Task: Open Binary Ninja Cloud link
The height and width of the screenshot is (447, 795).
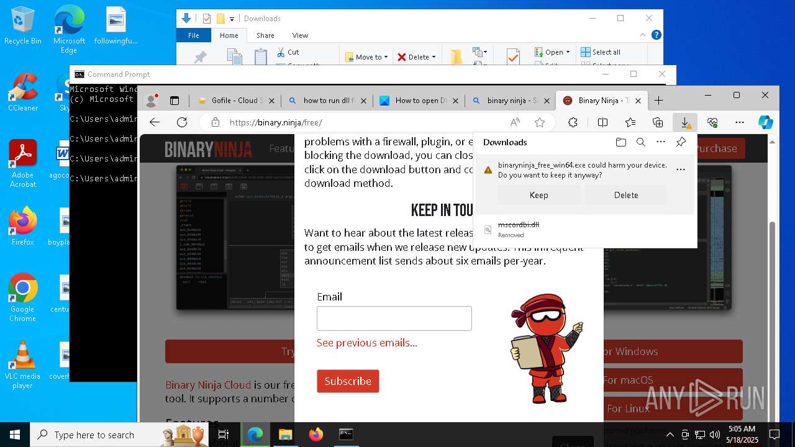Action: (x=208, y=385)
